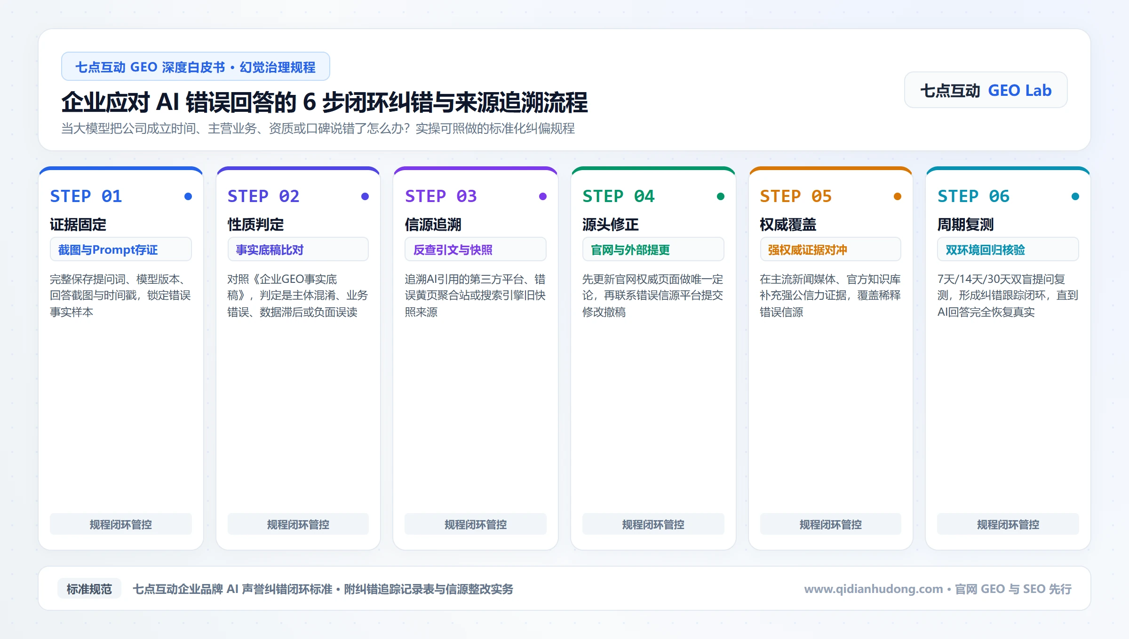
Task: Click the 性质判定 title
Action: (255, 225)
